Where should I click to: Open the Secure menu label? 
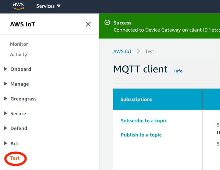[x=18, y=113]
